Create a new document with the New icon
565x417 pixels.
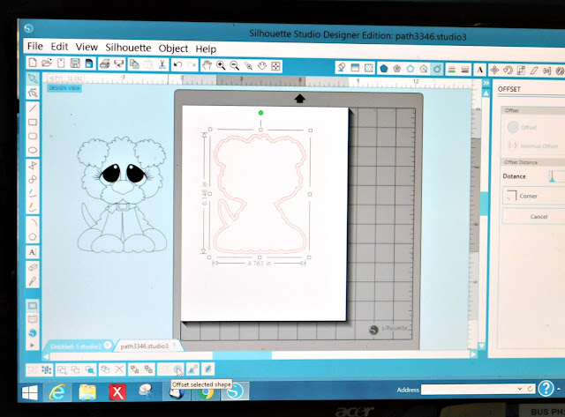[33, 63]
